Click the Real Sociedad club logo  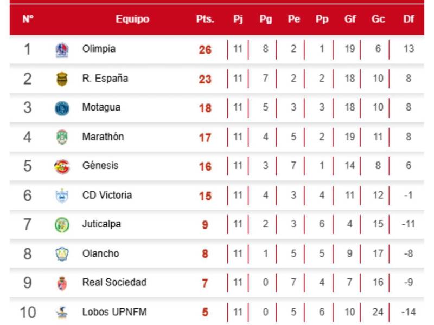point(62,283)
